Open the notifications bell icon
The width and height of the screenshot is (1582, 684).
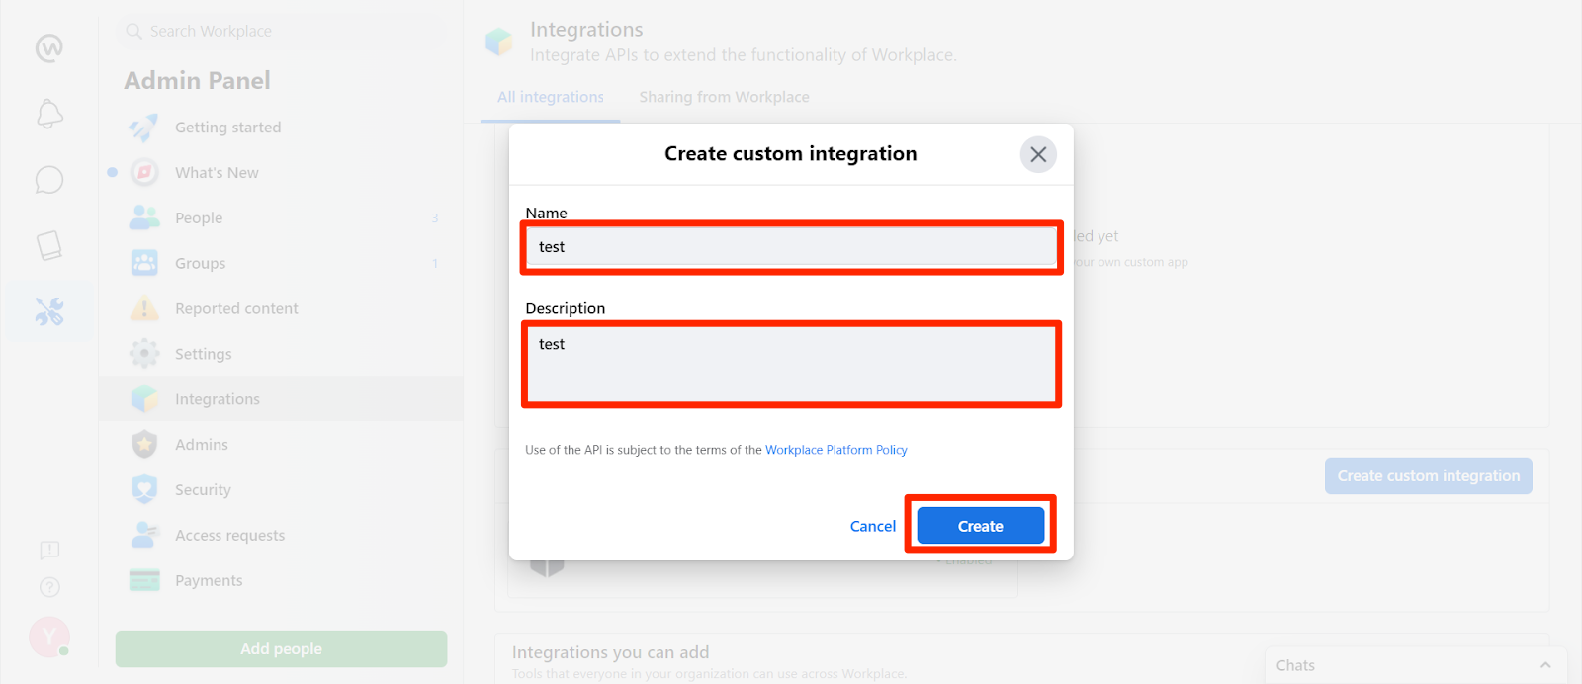(x=49, y=114)
